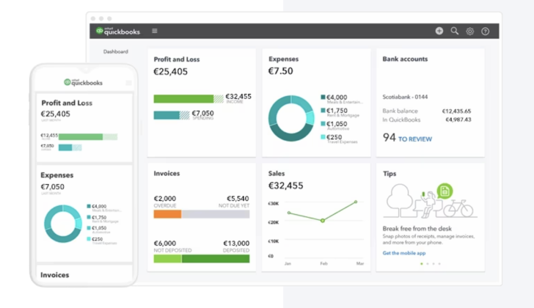
Task: Click the €4,987.43 In QuickBooks value
Action: tap(458, 120)
